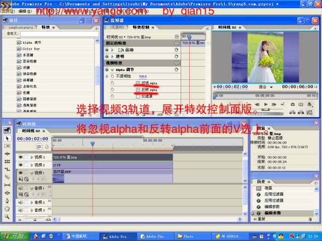Toggle the 透明 effect enable icon
Screen dimensions: 322x241
(x=107, y=56)
